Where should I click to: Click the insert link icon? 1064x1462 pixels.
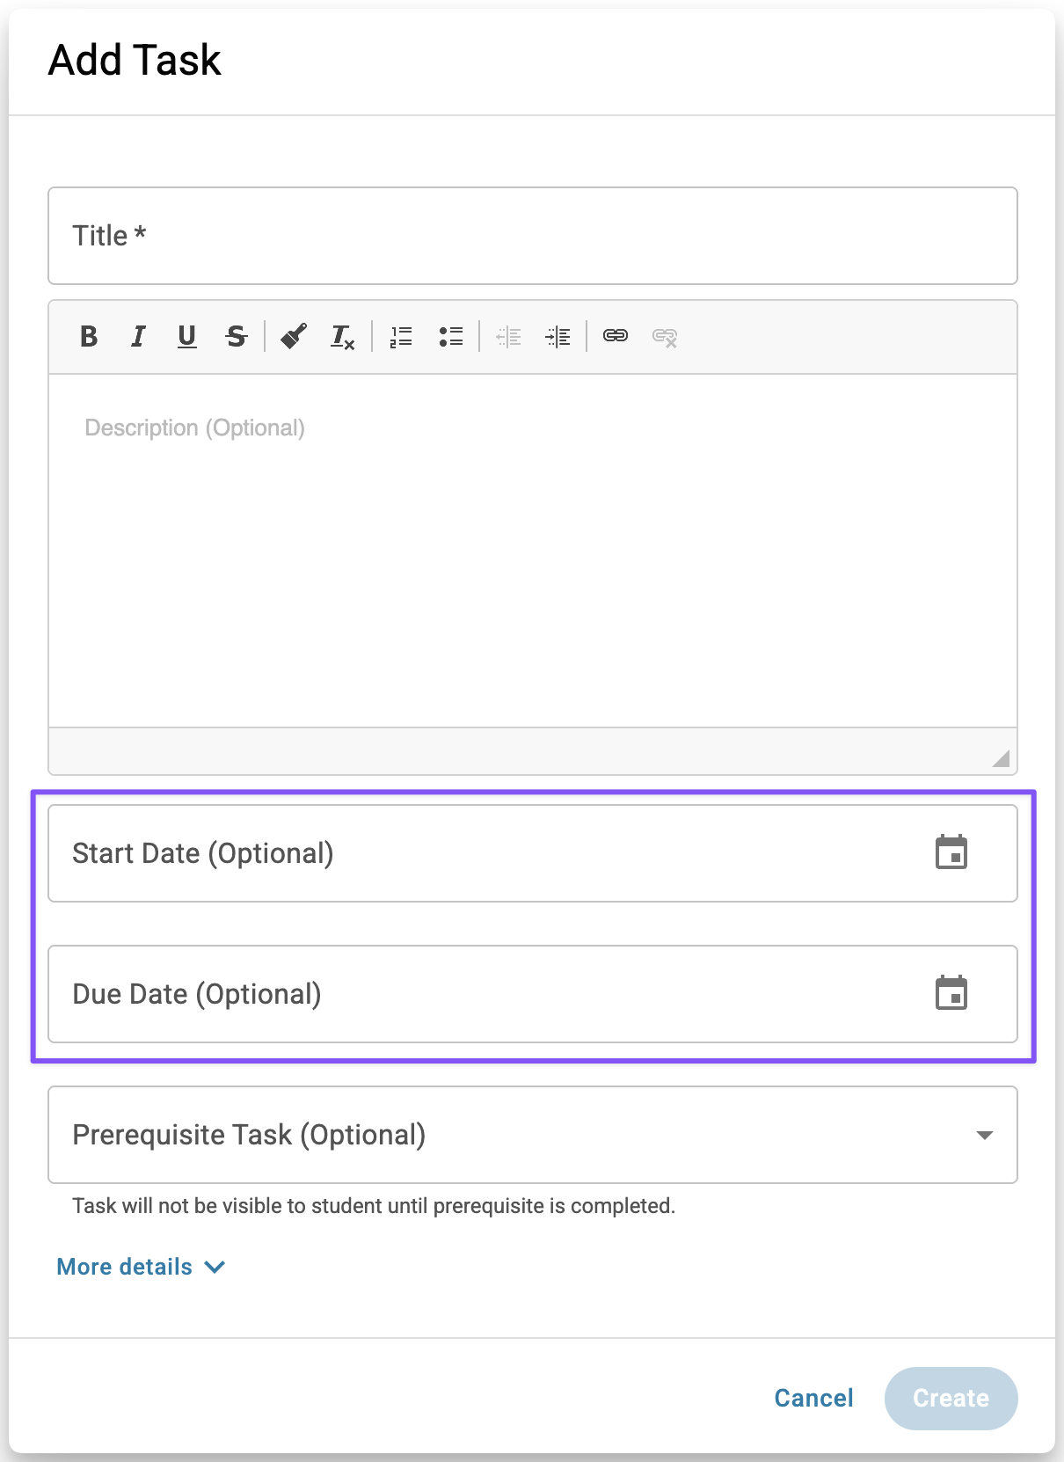[616, 336]
